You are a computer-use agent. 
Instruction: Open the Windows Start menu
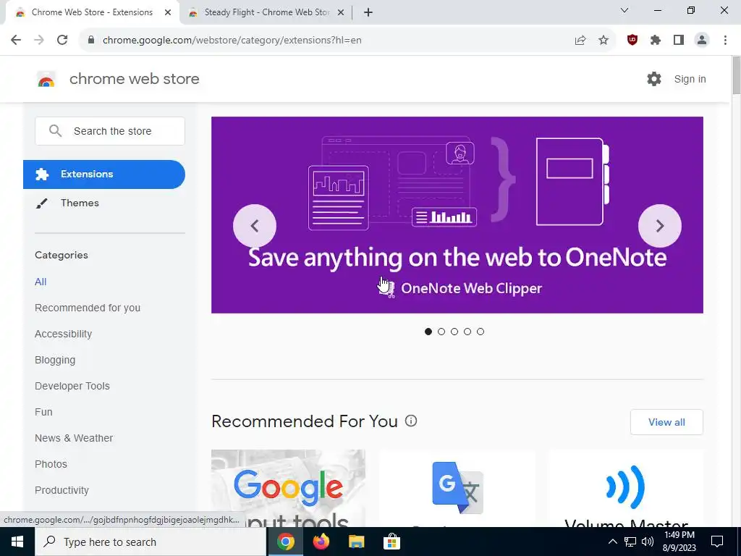pos(17,542)
